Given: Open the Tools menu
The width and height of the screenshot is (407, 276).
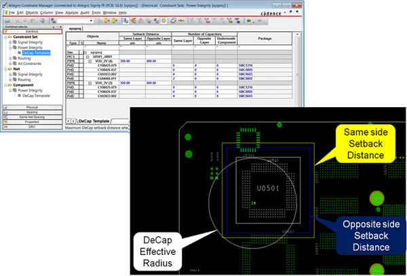Looking at the screenshot, I should [x=96, y=12].
